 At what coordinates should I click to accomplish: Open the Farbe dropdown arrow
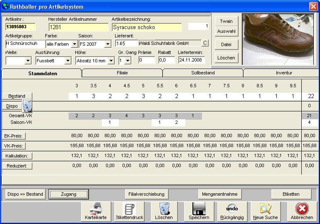(x=74, y=44)
